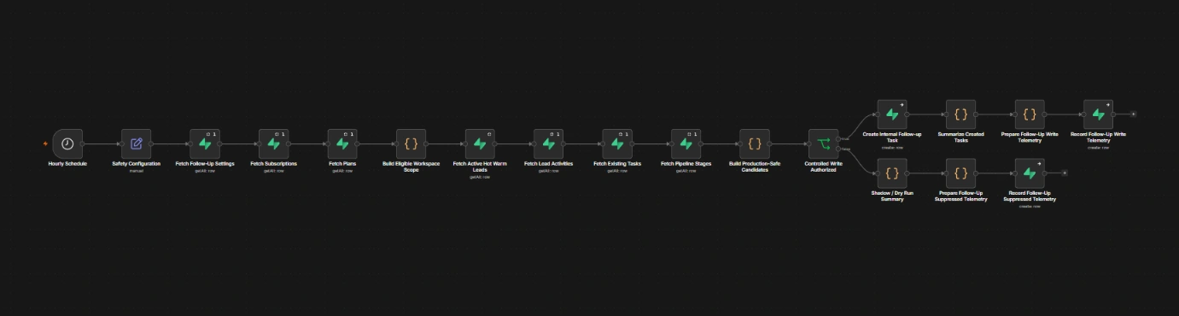Select the Fetch Plans Supabase node
Image resolution: width=1179 pixels, height=316 pixels.
click(x=342, y=143)
